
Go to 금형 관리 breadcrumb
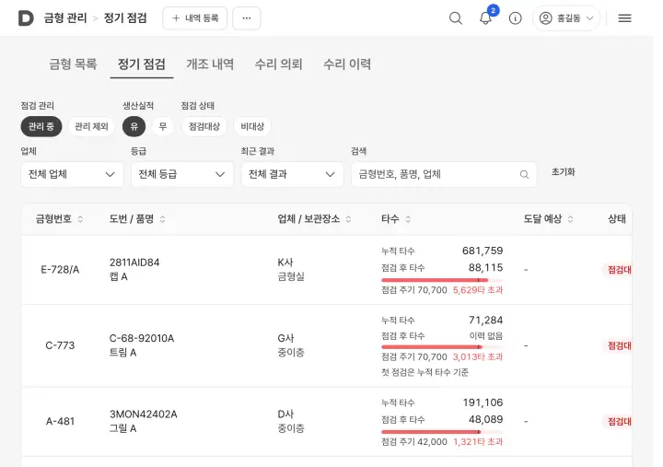point(65,18)
